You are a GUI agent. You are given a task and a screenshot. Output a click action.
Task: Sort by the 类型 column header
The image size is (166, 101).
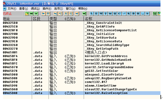coord(66,19)
